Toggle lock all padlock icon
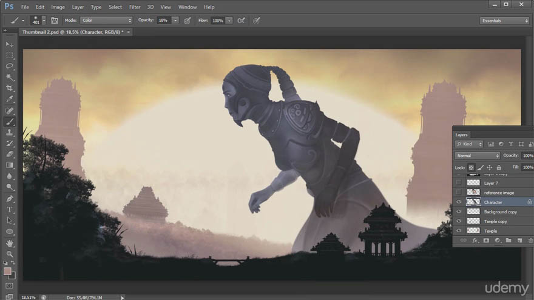 coord(499,167)
